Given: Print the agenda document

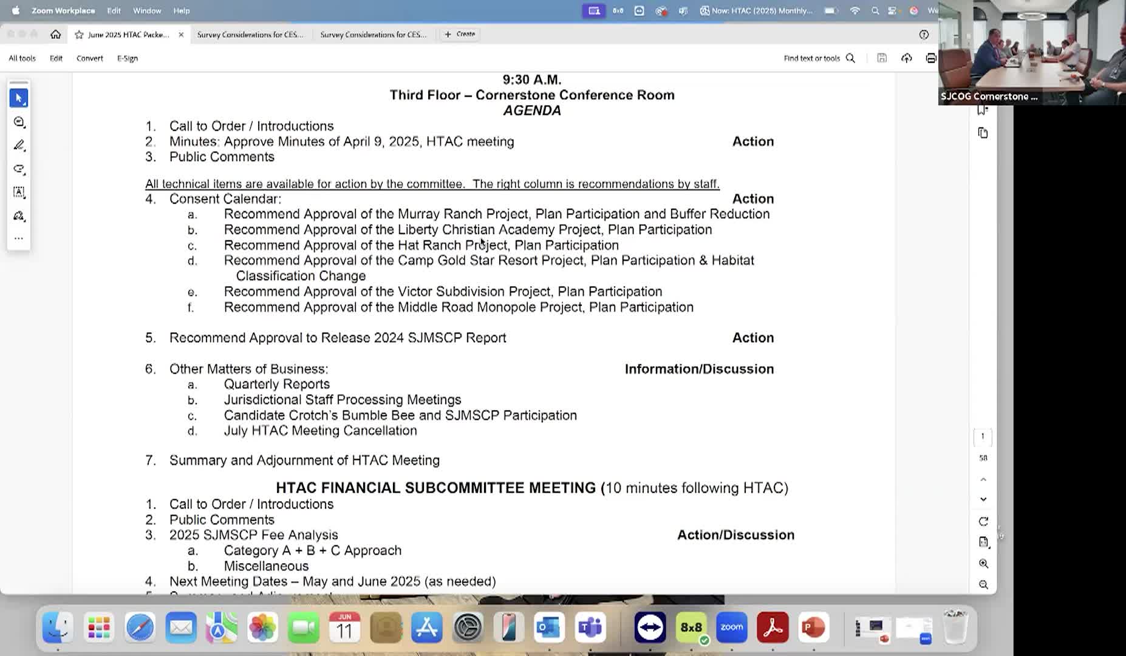Looking at the screenshot, I should pyautogui.click(x=931, y=58).
